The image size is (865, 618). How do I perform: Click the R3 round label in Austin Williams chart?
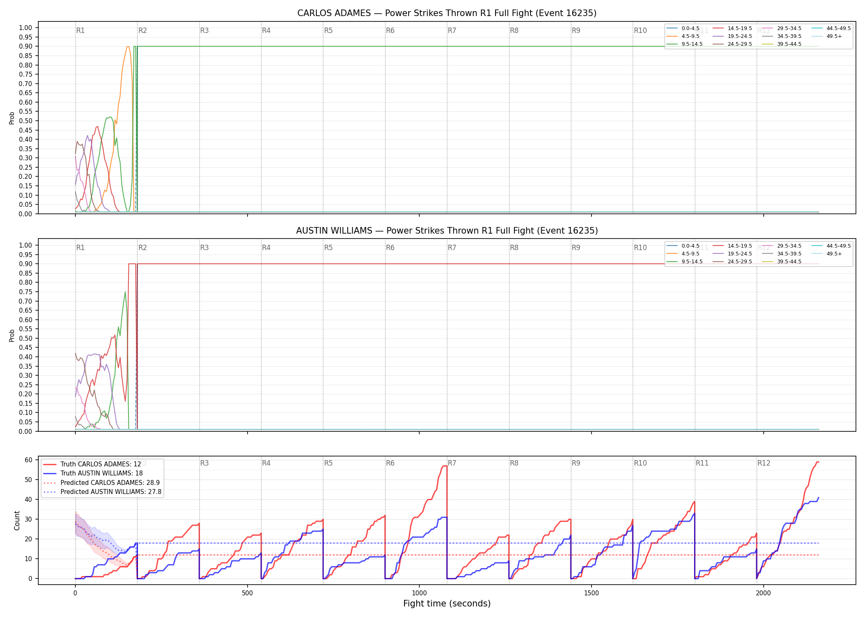pos(204,248)
